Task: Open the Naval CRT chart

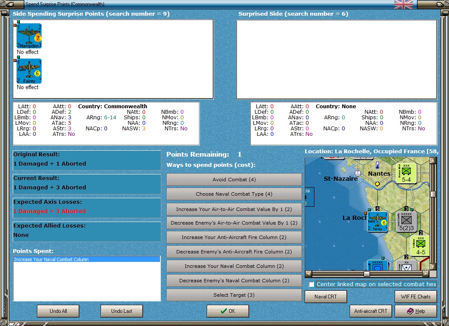Action: [326, 296]
